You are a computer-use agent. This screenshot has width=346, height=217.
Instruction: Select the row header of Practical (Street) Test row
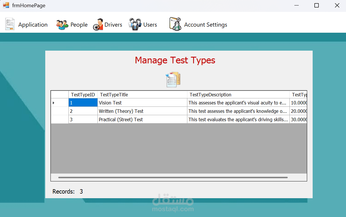(59, 119)
